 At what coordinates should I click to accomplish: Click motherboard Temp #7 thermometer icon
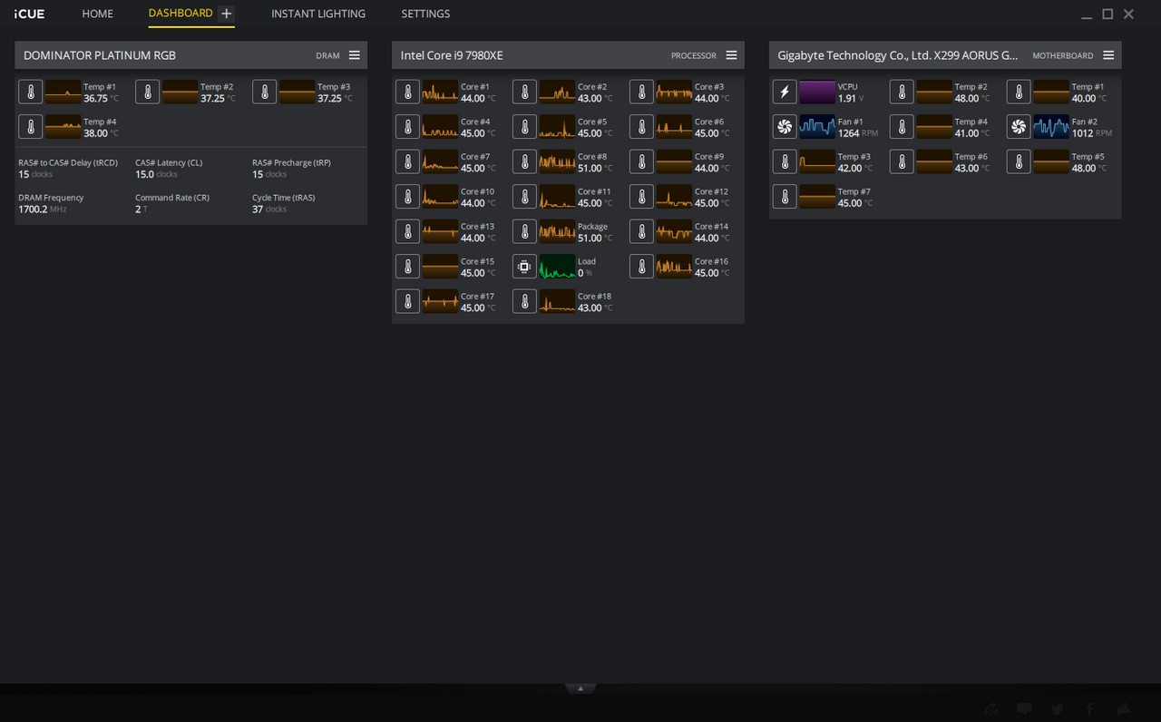[785, 197]
